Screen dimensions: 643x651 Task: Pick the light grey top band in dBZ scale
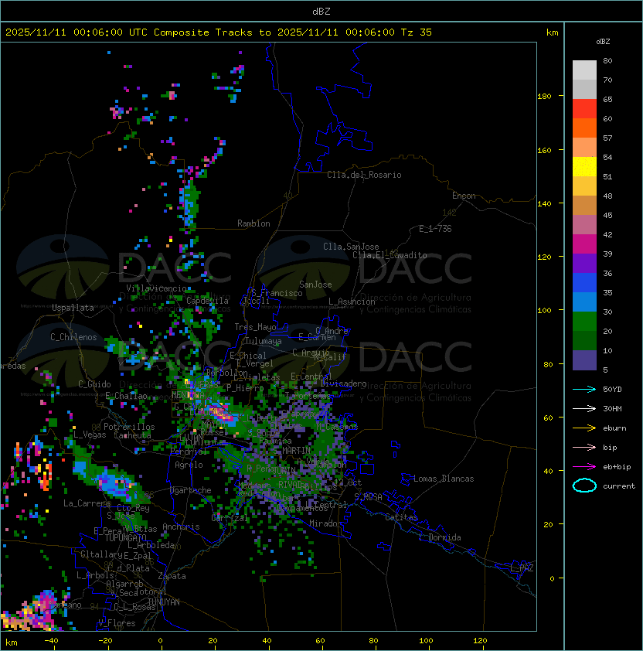(584, 70)
